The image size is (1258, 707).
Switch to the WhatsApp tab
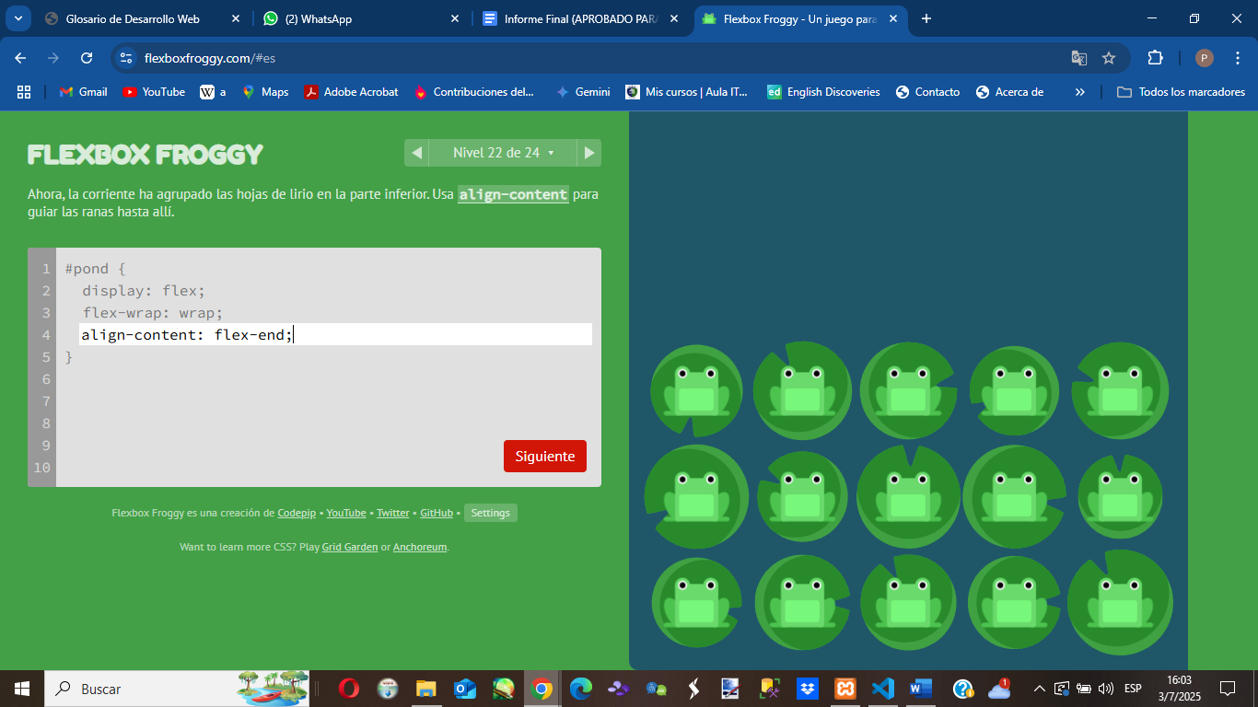click(360, 18)
